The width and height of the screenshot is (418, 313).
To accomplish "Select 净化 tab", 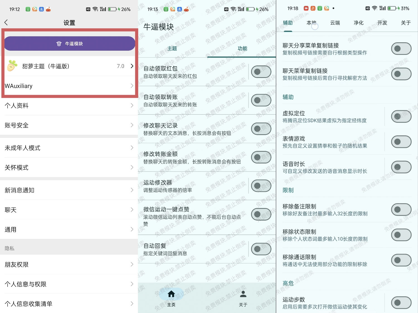I will pos(359,23).
